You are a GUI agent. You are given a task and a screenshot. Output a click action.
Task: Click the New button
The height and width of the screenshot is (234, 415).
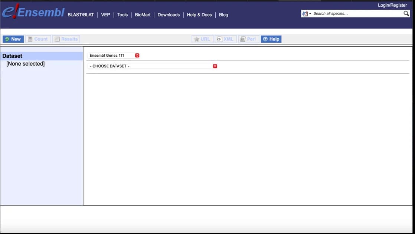pyautogui.click(x=13, y=39)
